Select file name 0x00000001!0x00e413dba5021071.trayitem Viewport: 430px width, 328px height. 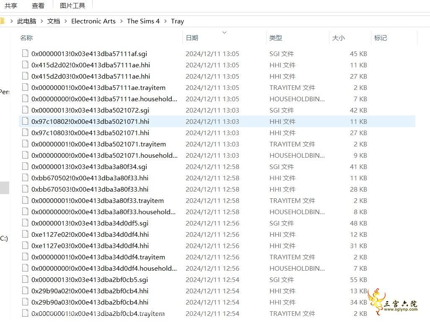pos(98,144)
